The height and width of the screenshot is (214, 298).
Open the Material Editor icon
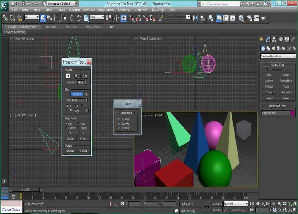(x=241, y=18)
